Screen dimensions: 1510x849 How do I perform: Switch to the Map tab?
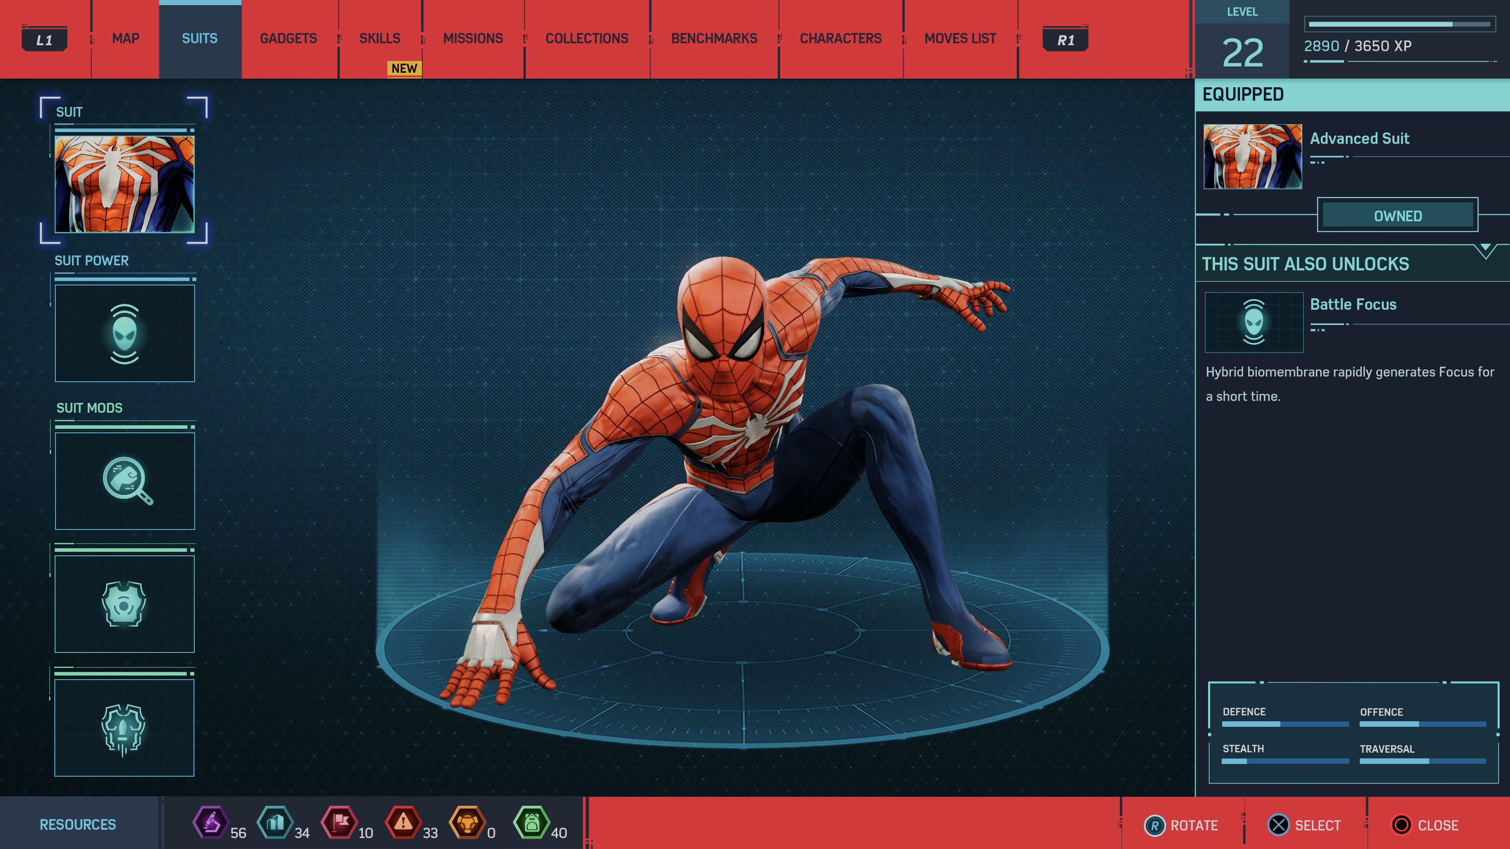tap(125, 39)
